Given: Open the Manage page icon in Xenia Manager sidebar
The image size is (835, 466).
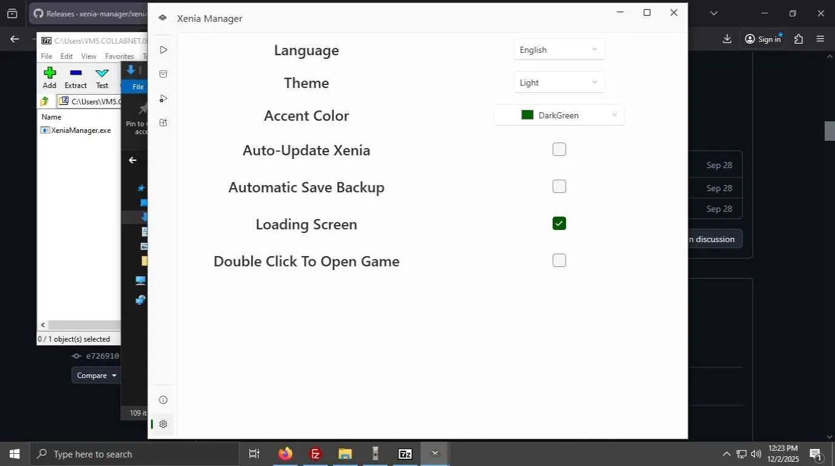Looking at the screenshot, I should [163, 123].
